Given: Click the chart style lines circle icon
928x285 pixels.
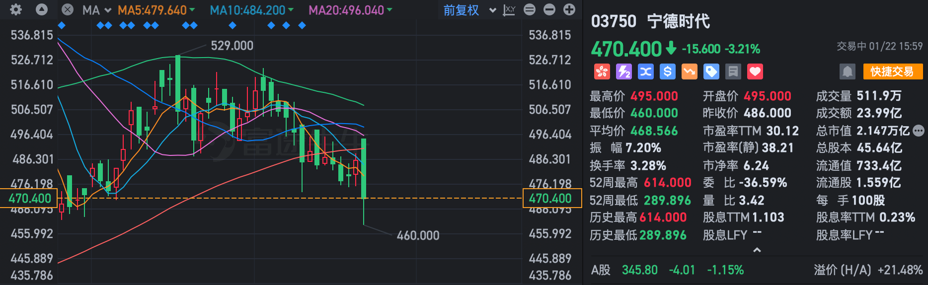Looking at the screenshot, I should click(530, 9).
